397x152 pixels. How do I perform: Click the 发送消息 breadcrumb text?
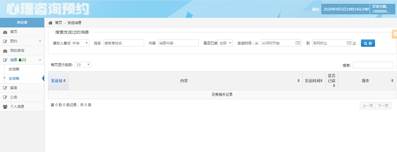point(74,23)
